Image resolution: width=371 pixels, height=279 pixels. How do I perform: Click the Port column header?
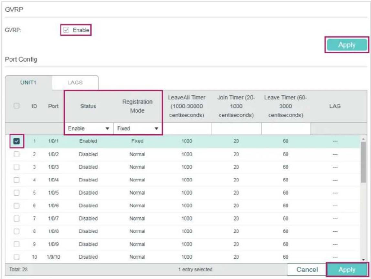[x=53, y=106]
